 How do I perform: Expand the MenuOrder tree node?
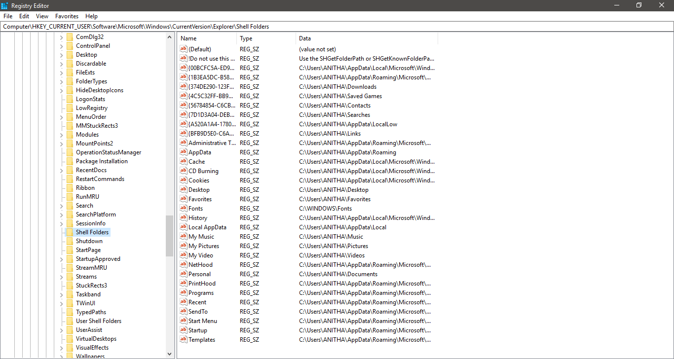click(x=62, y=117)
